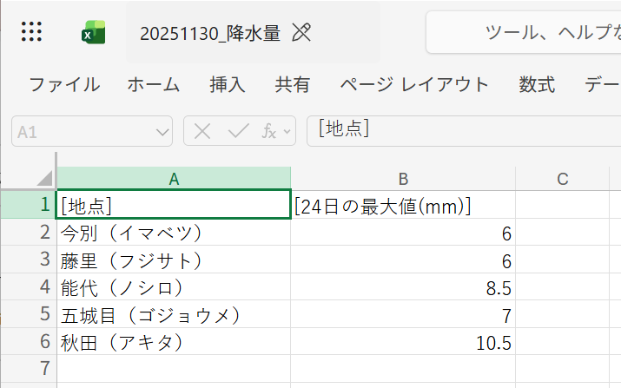Image resolution: width=621 pixels, height=388 pixels.
Task: Select cell with value 7
Action: point(403,314)
